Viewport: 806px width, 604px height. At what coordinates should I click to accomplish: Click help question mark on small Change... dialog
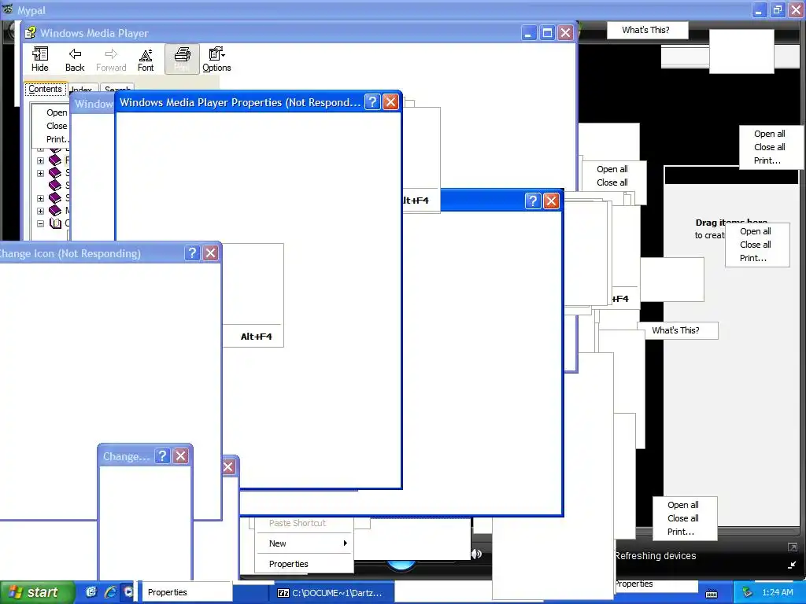click(x=162, y=456)
